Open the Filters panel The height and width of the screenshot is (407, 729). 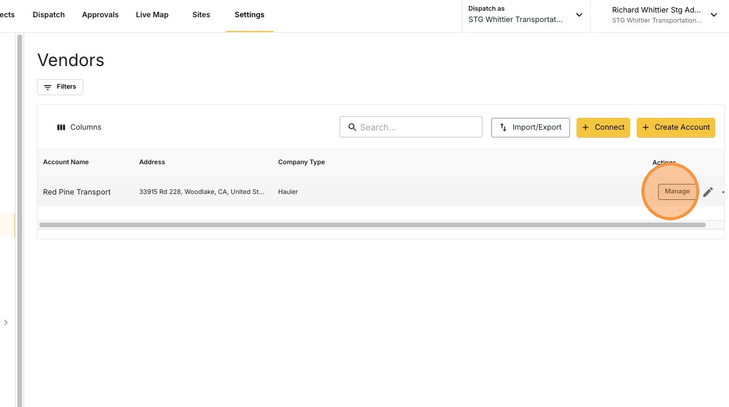coord(60,87)
